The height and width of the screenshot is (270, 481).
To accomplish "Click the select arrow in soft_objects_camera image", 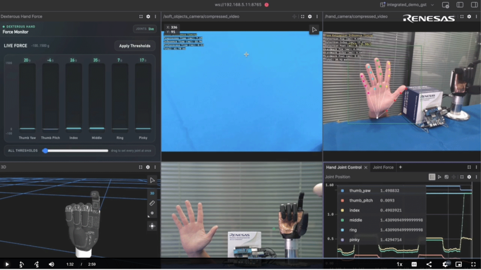I will (314, 30).
